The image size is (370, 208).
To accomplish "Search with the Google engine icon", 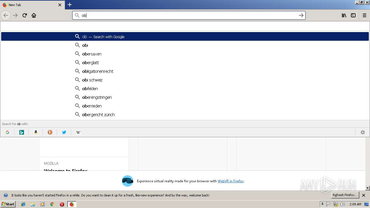I will click(8, 132).
